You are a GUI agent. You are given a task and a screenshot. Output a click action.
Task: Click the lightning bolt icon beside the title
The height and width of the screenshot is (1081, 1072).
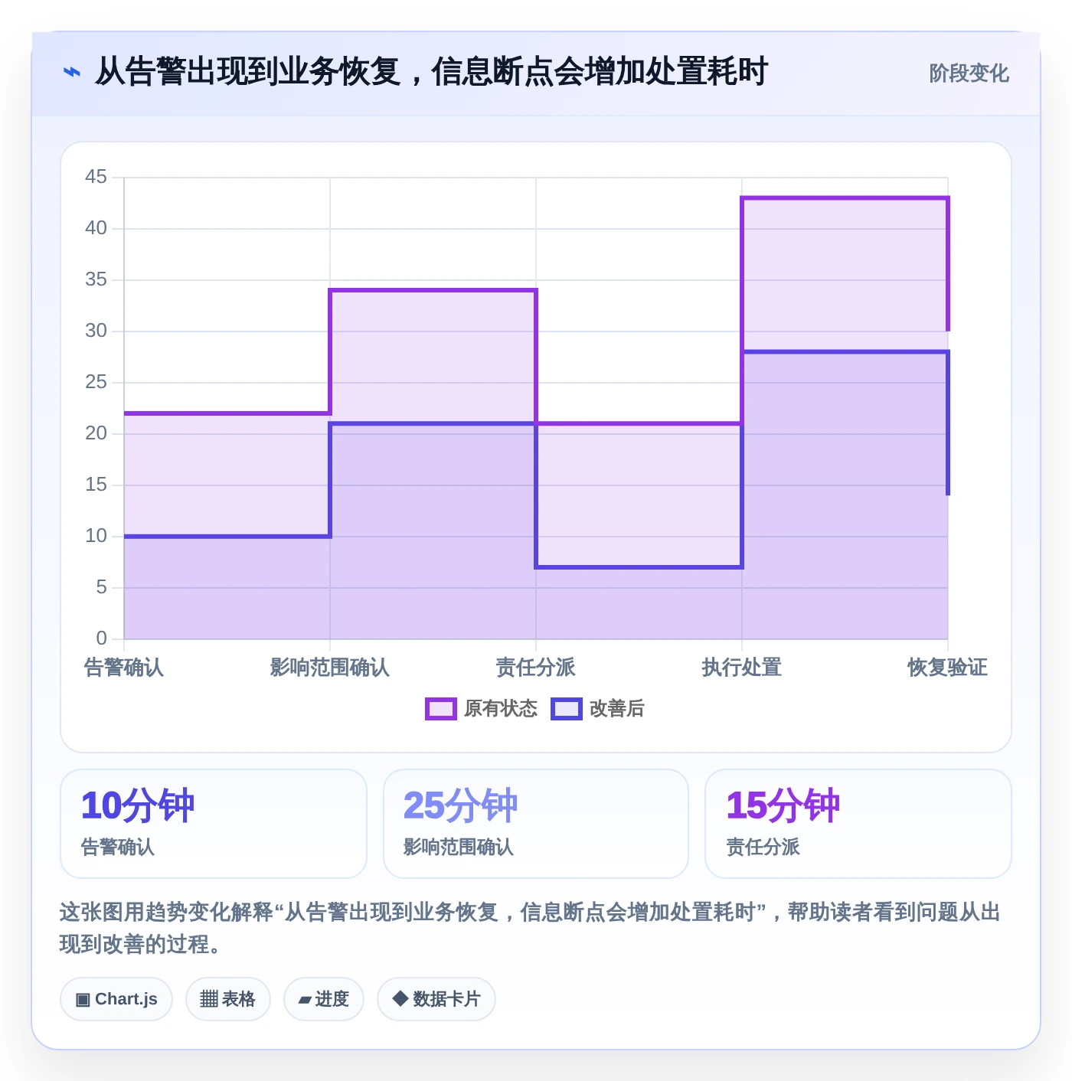(72, 73)
